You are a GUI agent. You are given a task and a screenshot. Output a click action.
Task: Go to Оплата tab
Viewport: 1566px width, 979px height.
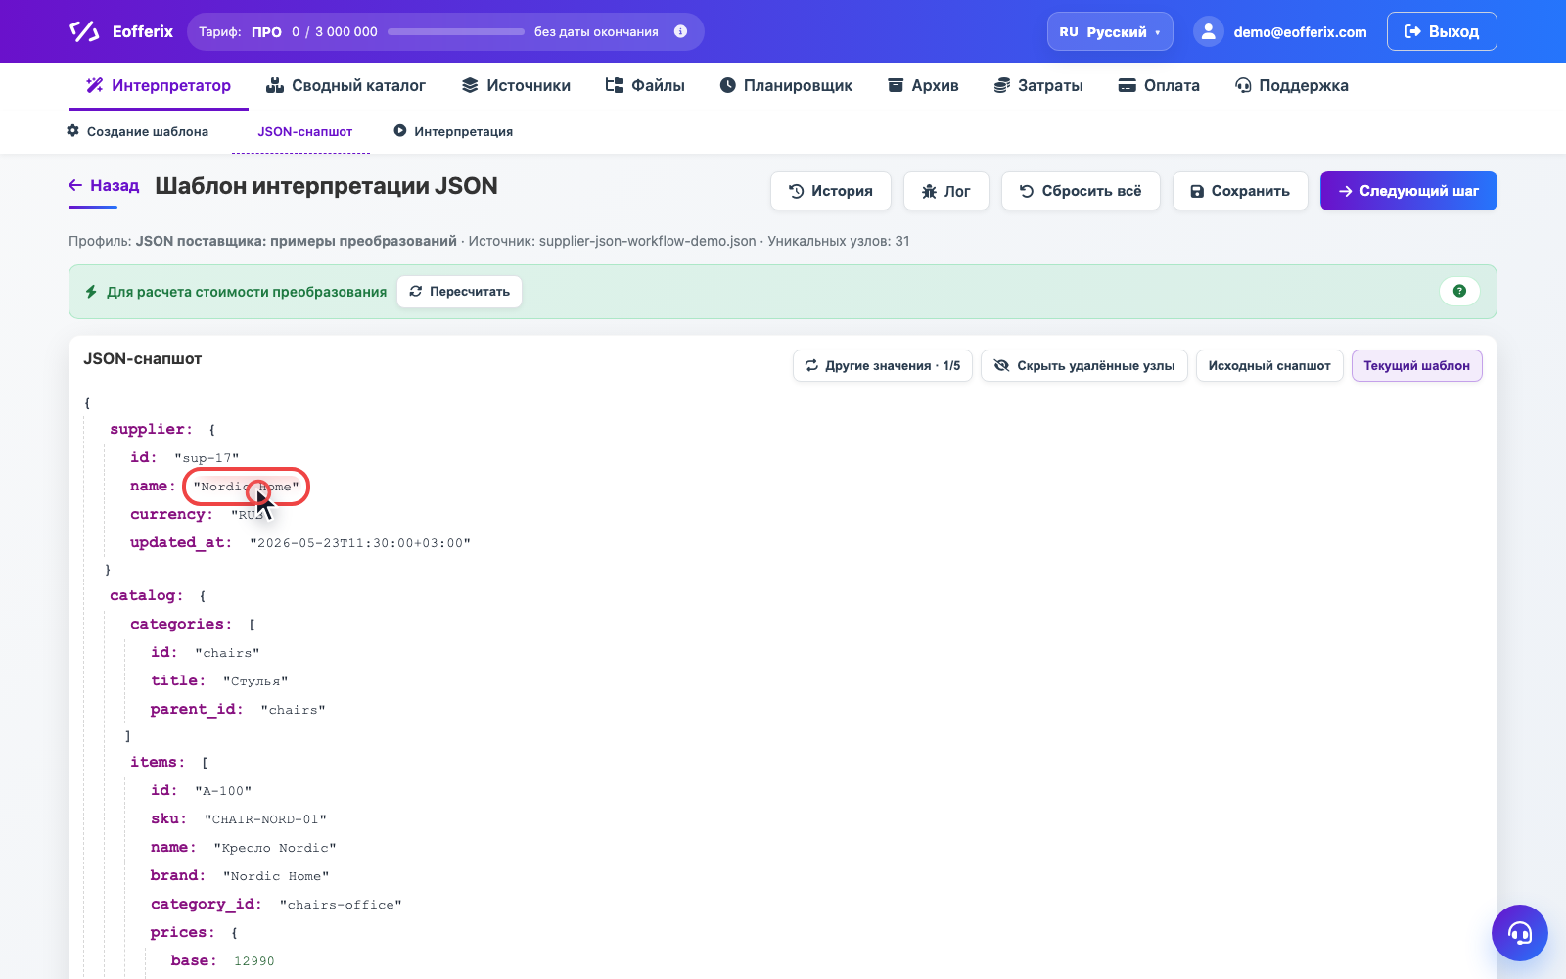1159,86
